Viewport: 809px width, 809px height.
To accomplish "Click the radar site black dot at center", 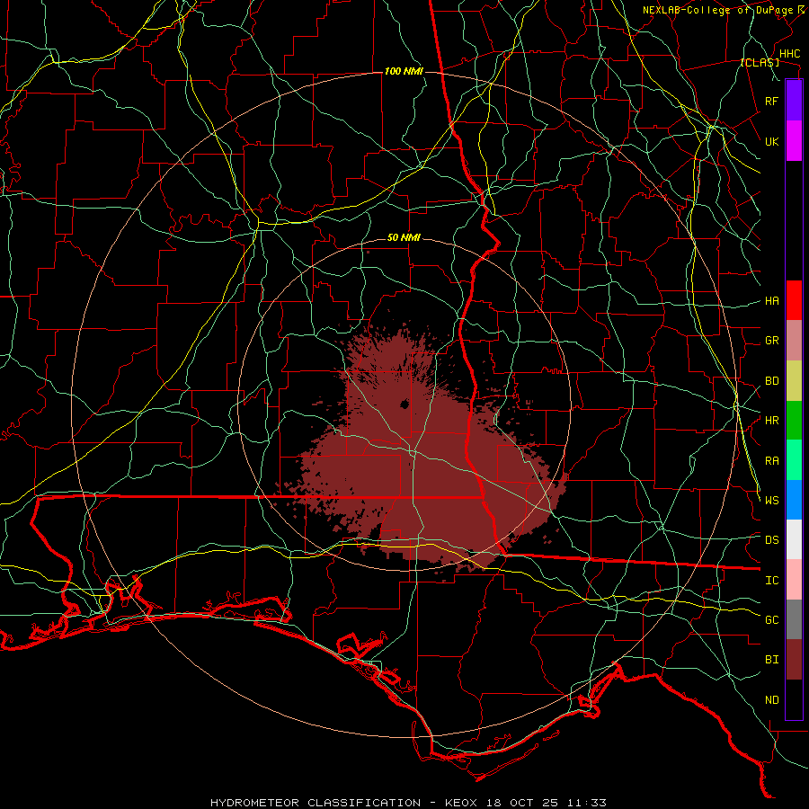I will (x=404, y=404).
